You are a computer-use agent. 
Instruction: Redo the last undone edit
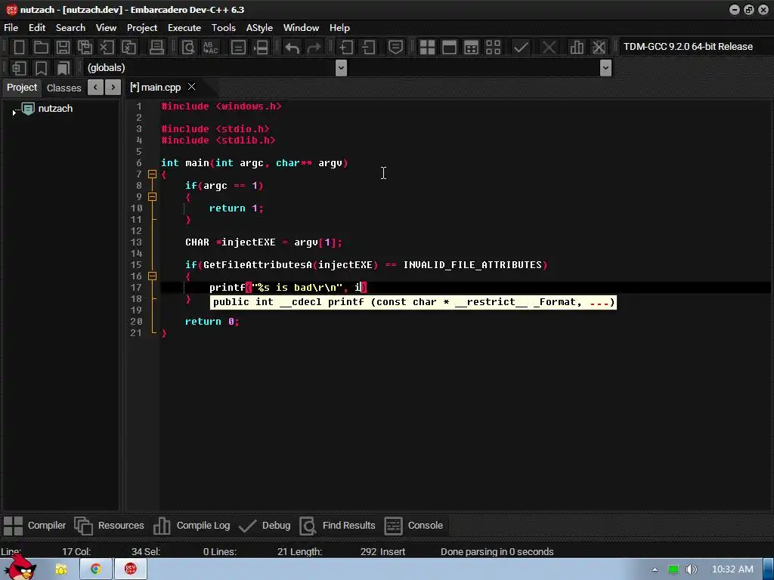(314, 48)
